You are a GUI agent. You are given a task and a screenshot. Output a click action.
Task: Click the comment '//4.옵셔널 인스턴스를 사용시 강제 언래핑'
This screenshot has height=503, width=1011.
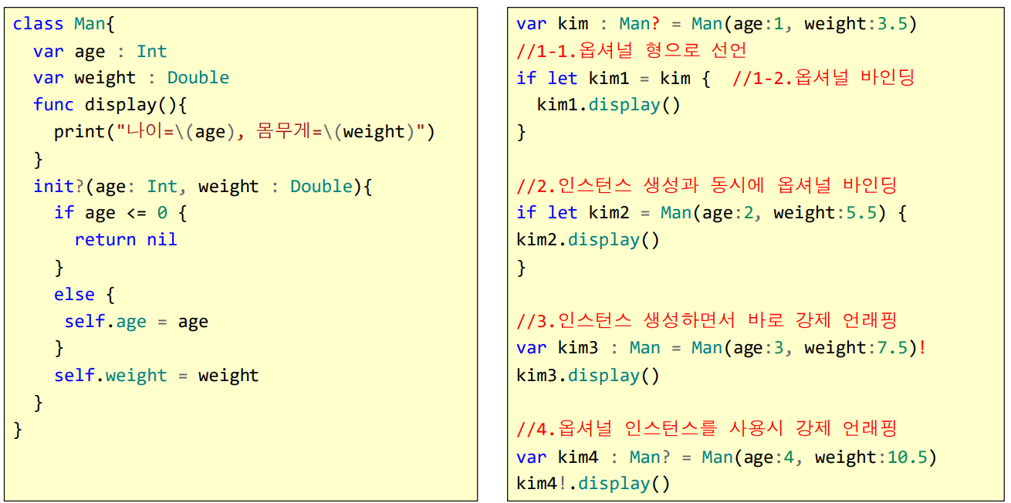click(x=706, y=430)
